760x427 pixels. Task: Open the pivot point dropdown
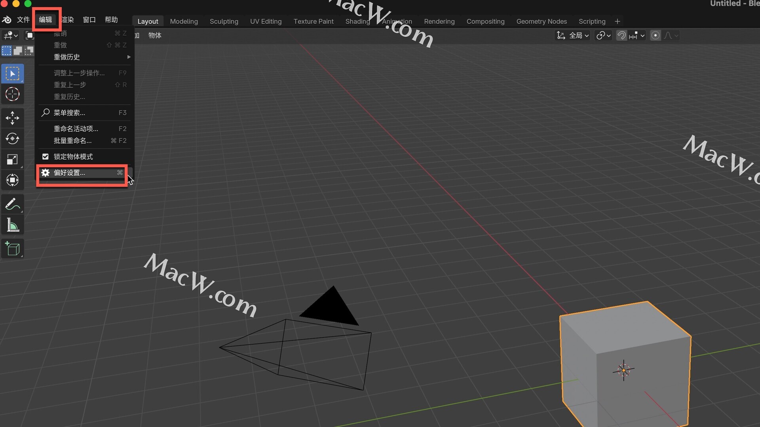click(x=604, y=36)
